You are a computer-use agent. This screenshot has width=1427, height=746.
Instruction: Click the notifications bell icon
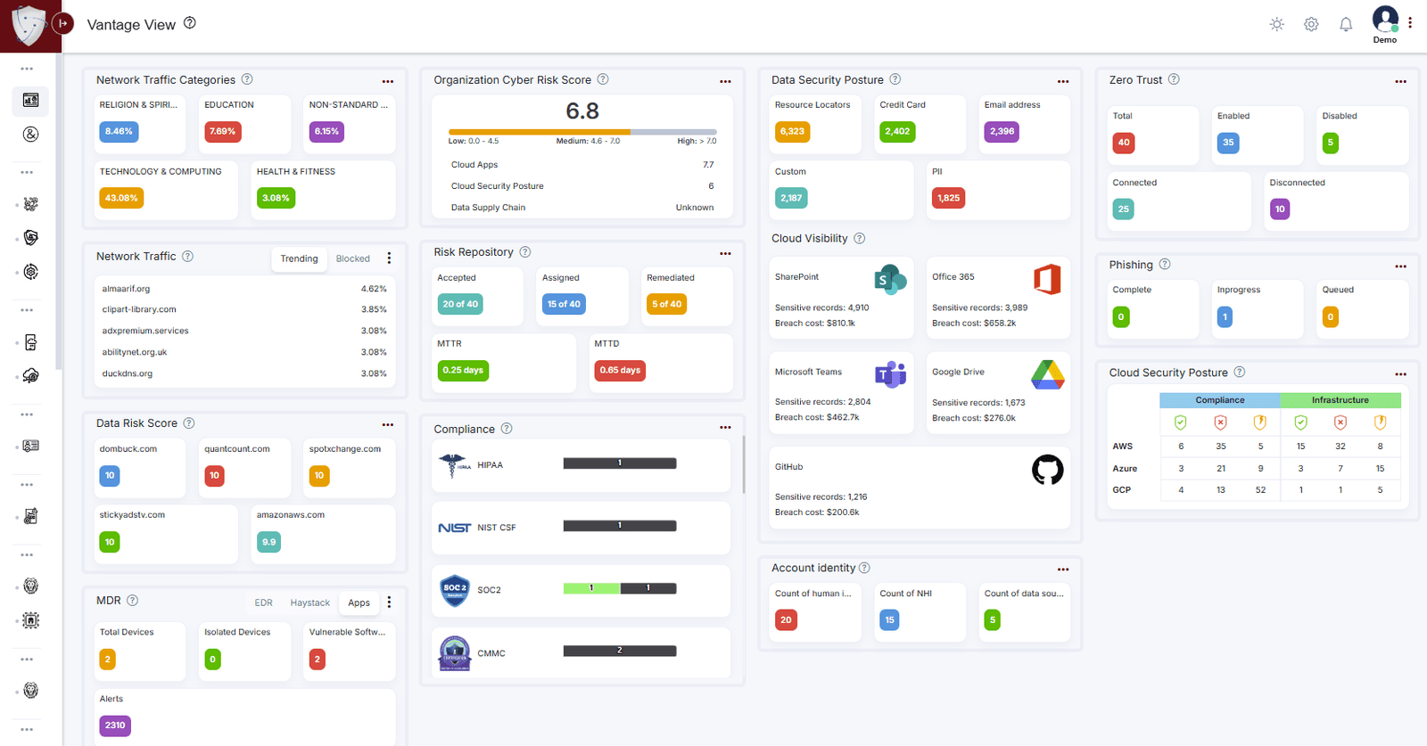point(1346,25)
